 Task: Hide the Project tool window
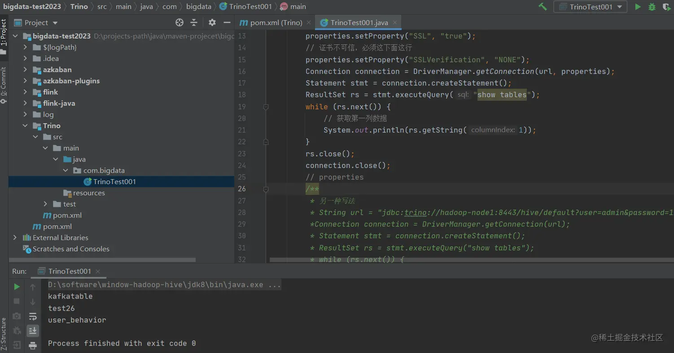tap(227, 22)
